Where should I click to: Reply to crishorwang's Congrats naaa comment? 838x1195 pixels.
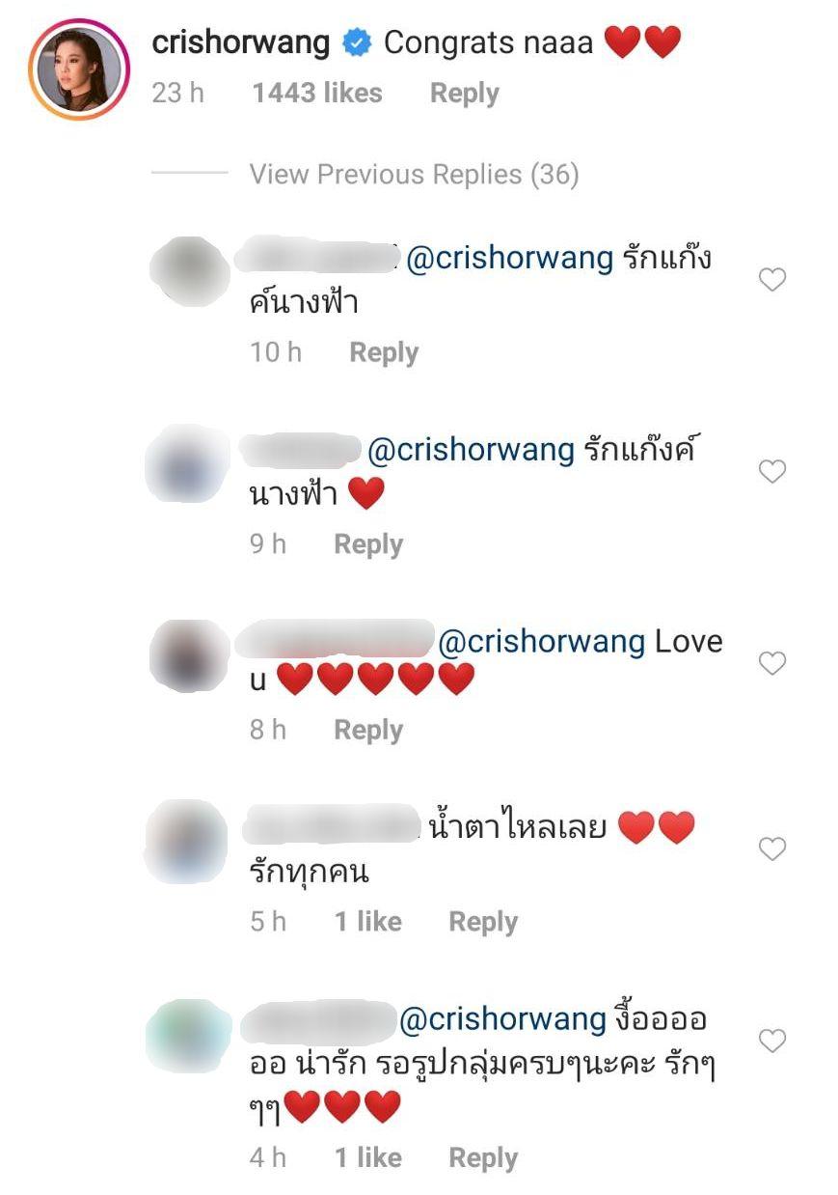pos(464,94)
